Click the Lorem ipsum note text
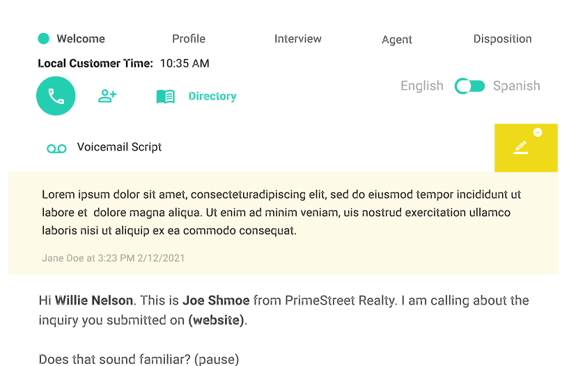585x366 pixels. (282, 212)
